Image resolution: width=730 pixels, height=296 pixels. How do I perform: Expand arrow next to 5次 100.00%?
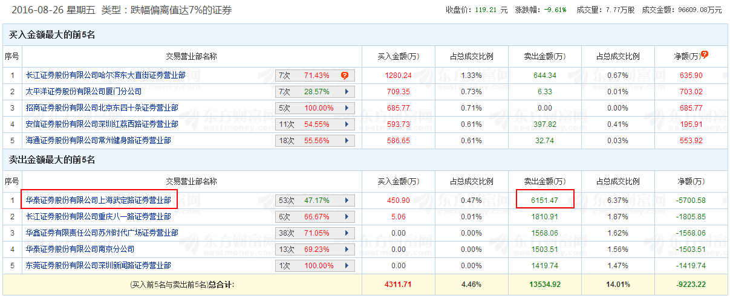347,108
